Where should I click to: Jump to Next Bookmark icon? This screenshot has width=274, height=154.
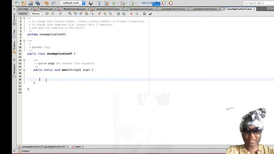(105, 14)
